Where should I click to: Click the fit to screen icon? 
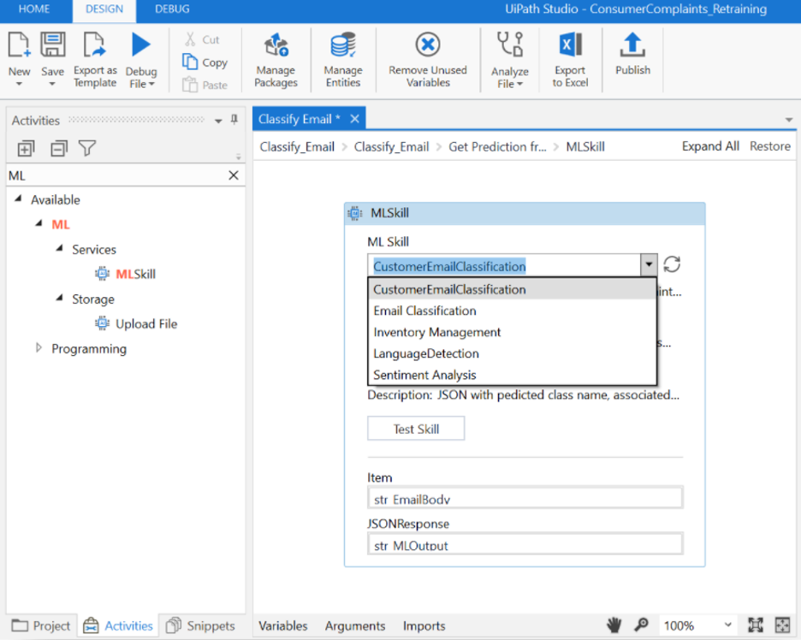point(756,625)
